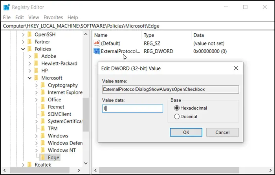This screenshot has height=175, width=275.
Task: Click the values pane horizontal scrollbar thumb
Action: point(169,170)
